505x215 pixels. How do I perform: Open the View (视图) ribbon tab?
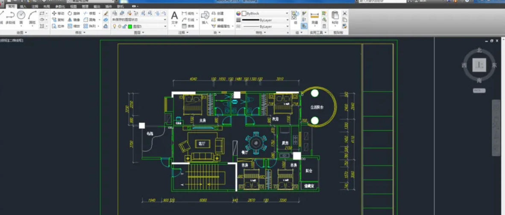point(73,7)
